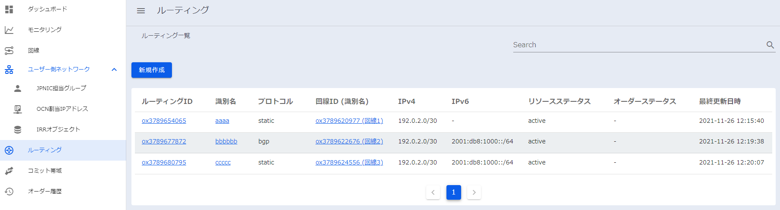
Task: Click the monitoring chart icon
Action: (9, 30)
